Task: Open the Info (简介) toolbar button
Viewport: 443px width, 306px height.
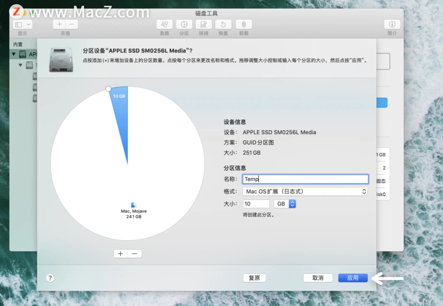Action: coord(392,24)
